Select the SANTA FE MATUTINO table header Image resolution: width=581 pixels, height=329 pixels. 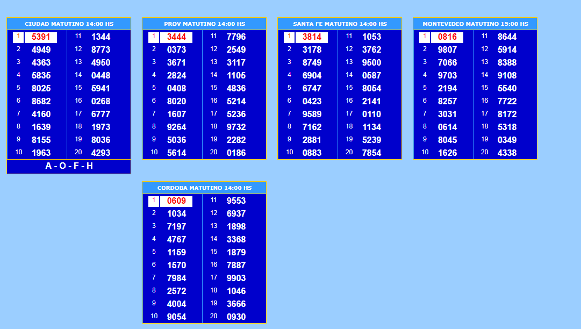click(x=340, y=24)
